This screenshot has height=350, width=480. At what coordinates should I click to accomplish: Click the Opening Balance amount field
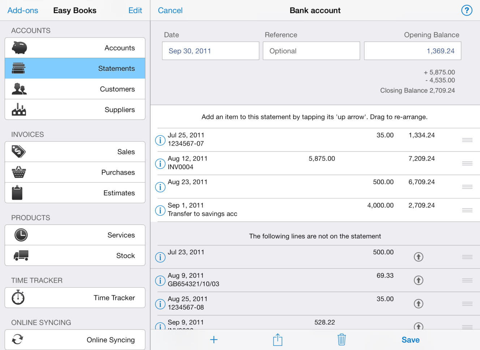pos(412,51)
